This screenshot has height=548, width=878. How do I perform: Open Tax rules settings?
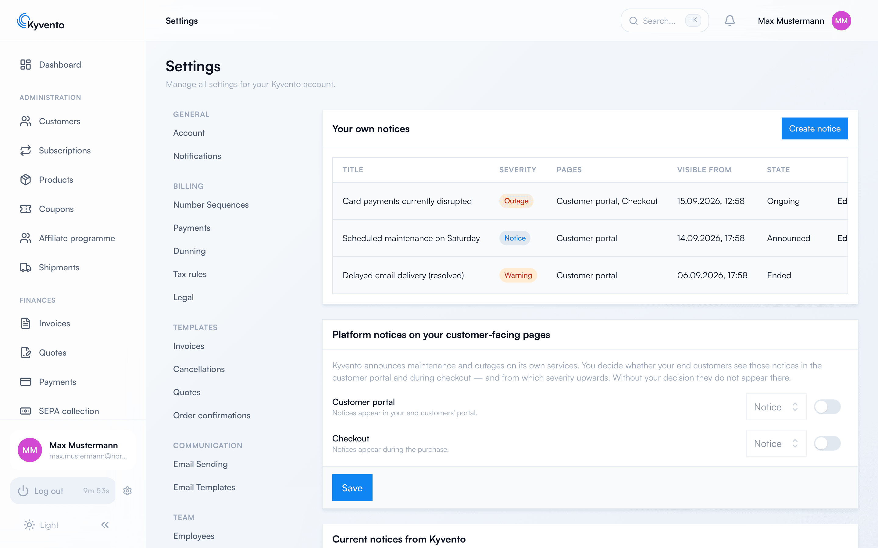pyautogui.click(x=190, y=274)
